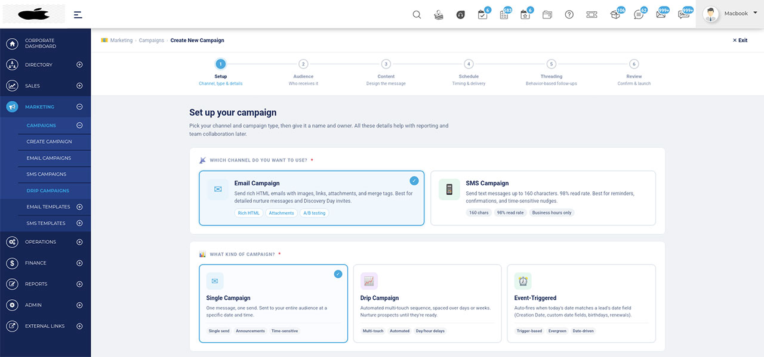Collapse the Campaigns submenu minus icon
This screenshot has width=764, height=357.
pos(79,126)
